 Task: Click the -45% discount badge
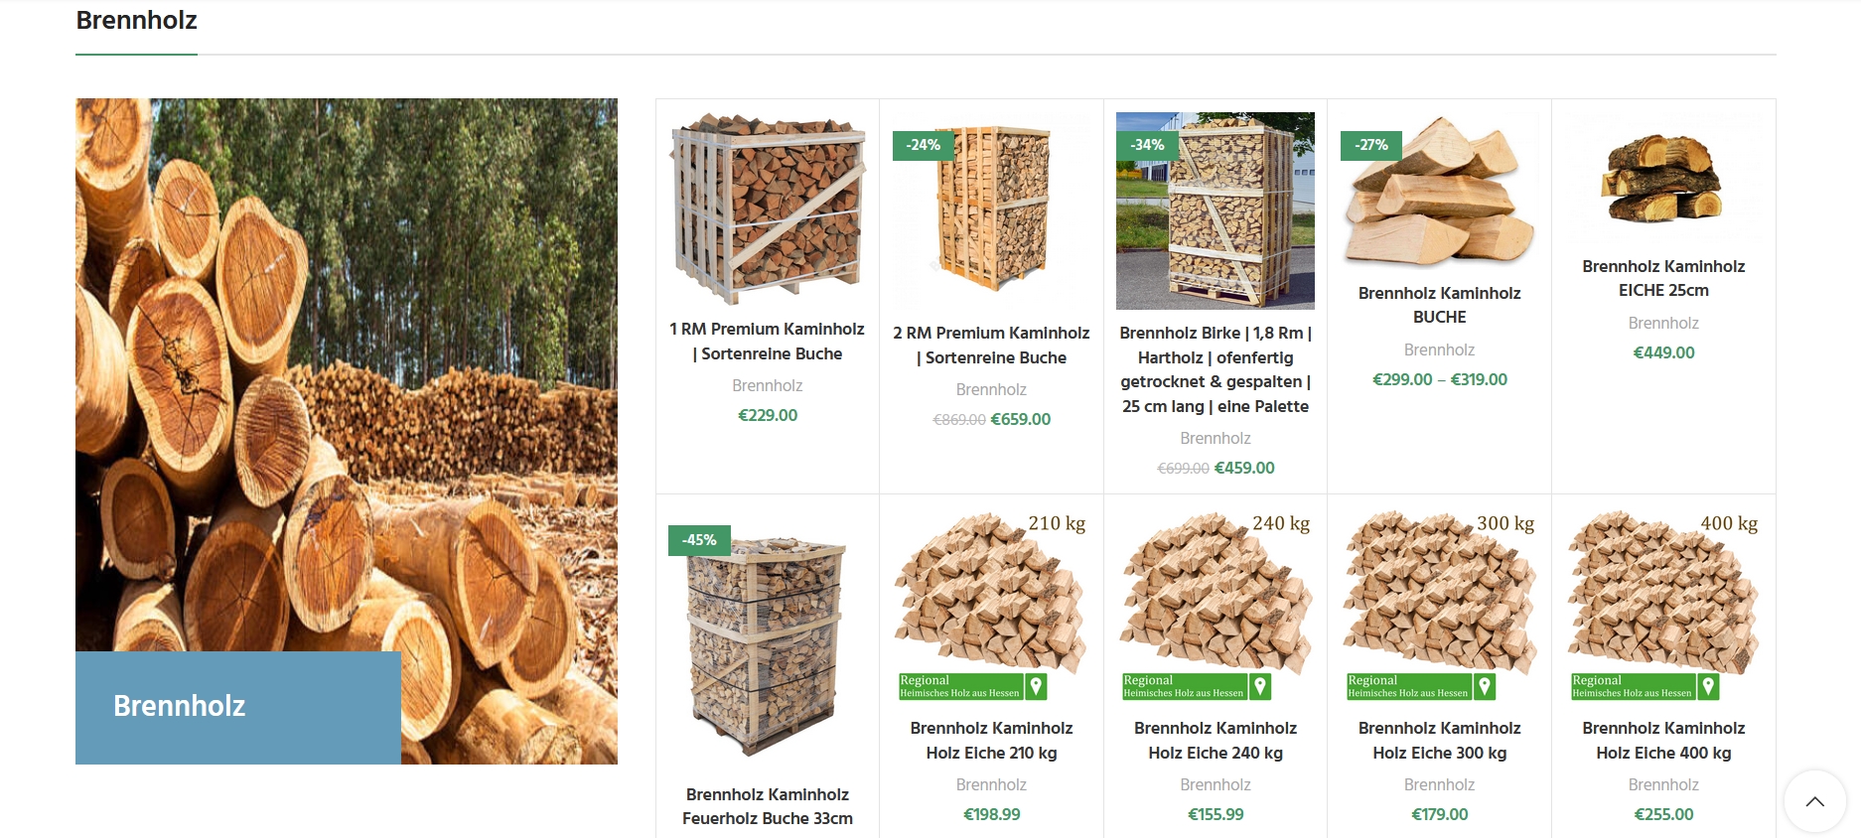[699, 540]
